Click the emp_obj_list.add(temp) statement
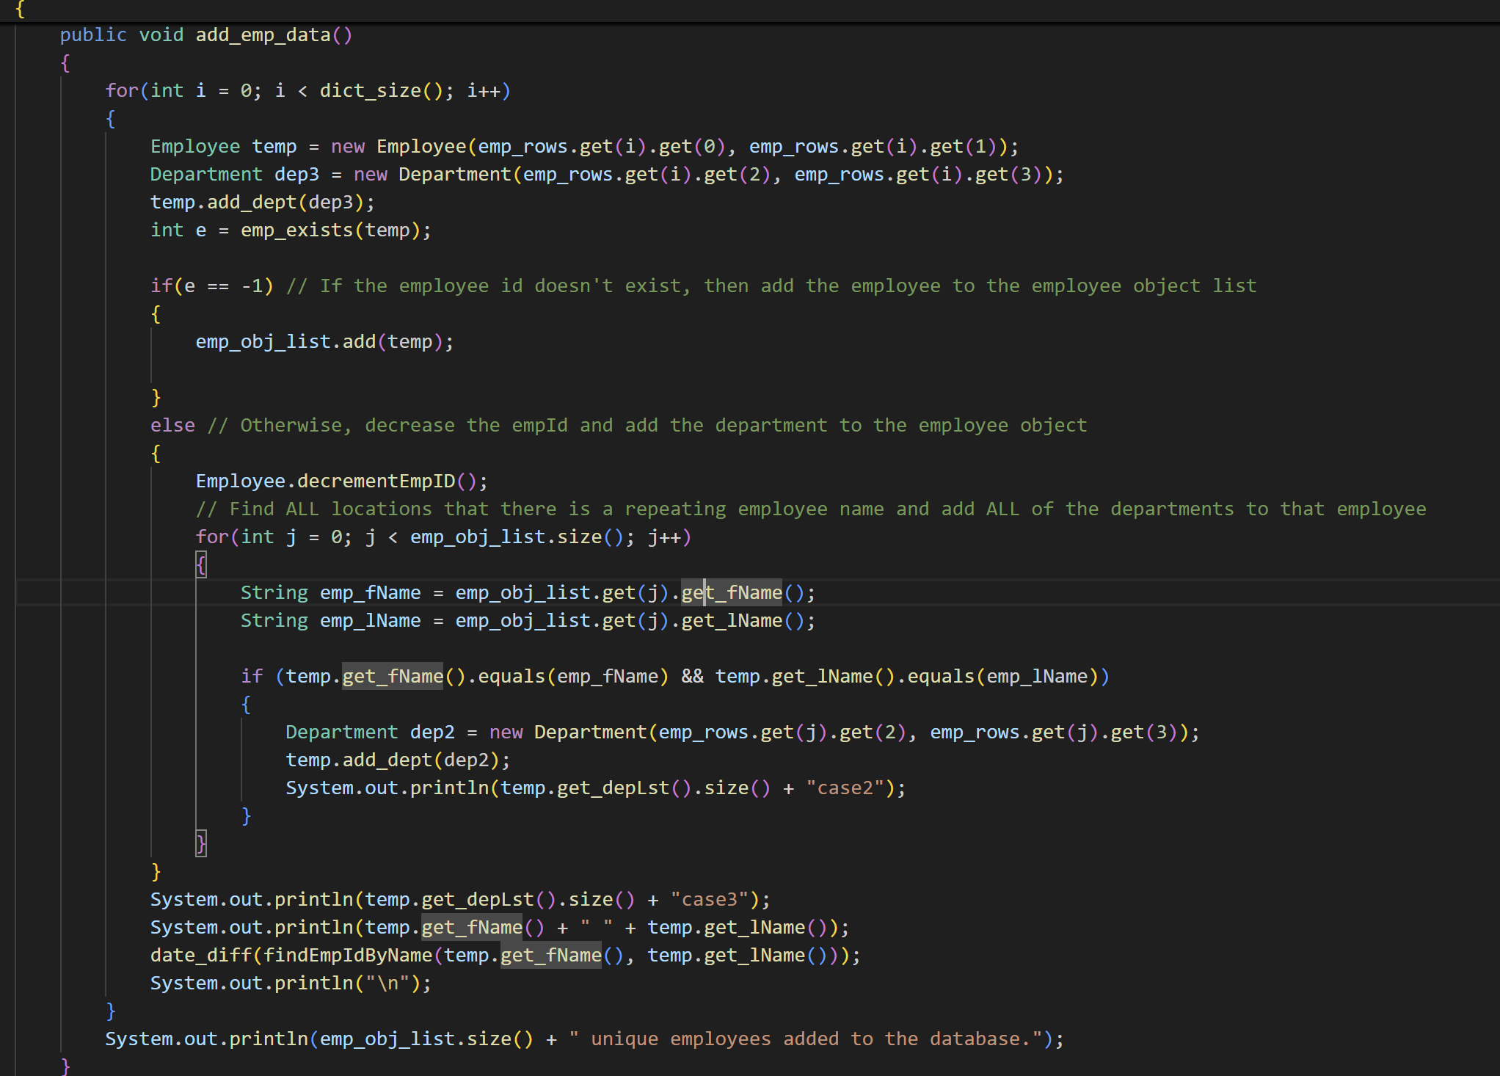The width and height of the screenshot is (1500, 1076). tap(324, 342)
